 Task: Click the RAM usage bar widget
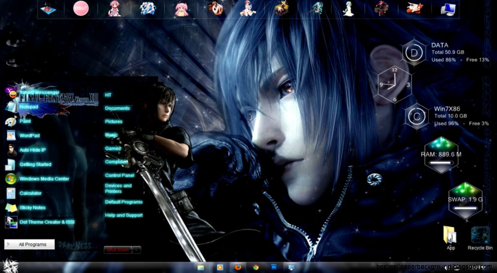(441, 163)
